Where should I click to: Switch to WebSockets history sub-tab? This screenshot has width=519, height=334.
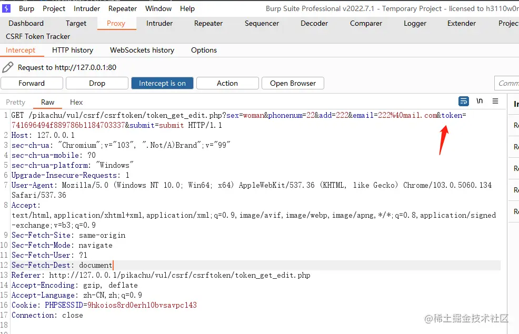(x=142, y=50)
